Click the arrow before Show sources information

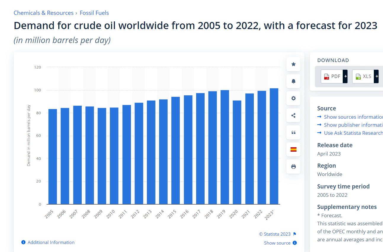click(319, 117)
